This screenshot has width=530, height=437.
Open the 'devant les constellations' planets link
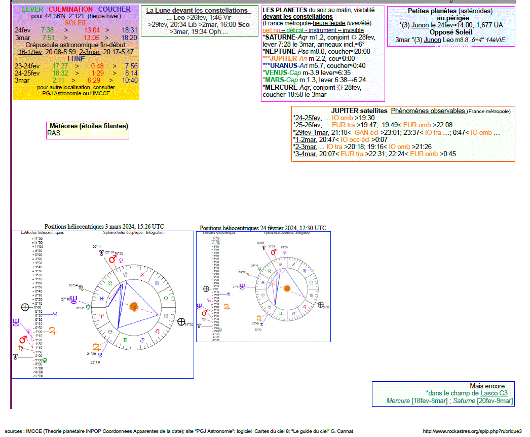[297, 17]
